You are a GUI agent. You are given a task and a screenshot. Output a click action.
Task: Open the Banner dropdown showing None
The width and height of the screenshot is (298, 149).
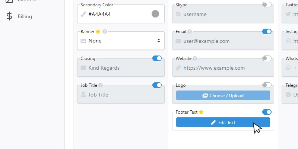point(121,41)
